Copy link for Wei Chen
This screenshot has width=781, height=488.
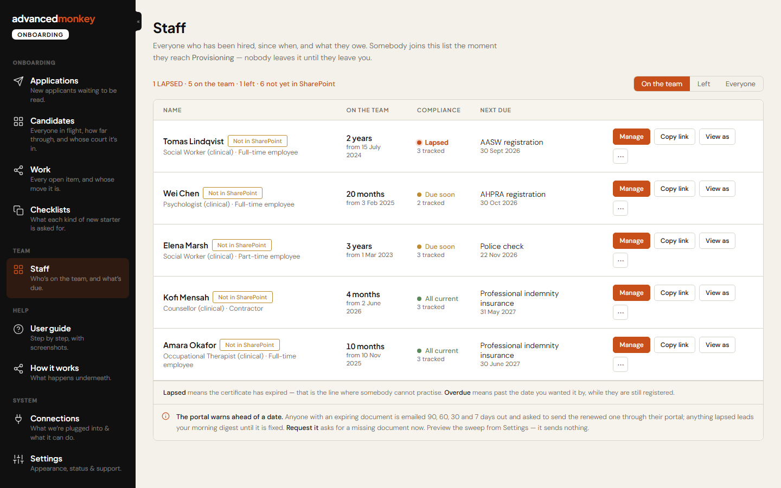674,189
